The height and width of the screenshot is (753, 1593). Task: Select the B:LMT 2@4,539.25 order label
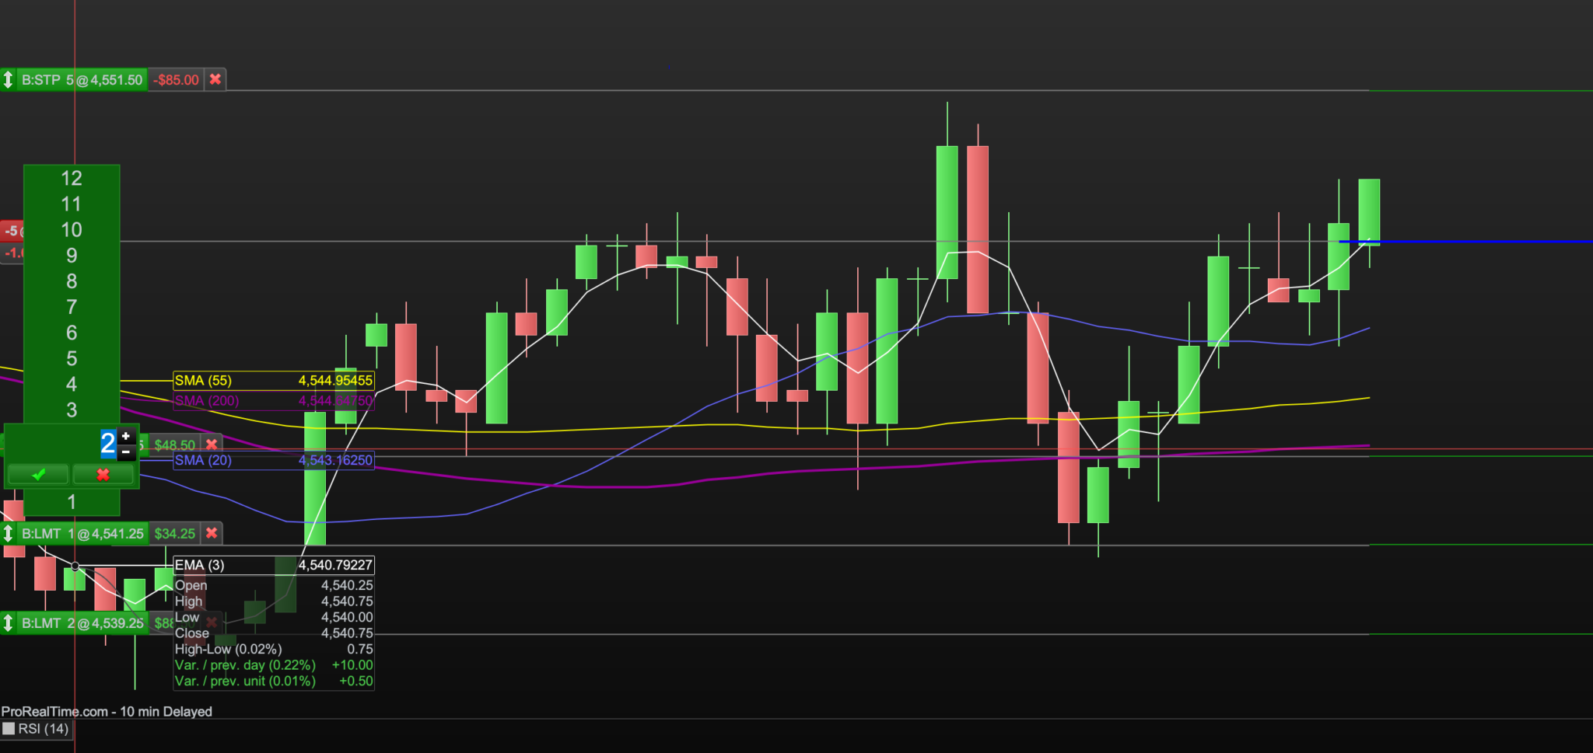82,622
